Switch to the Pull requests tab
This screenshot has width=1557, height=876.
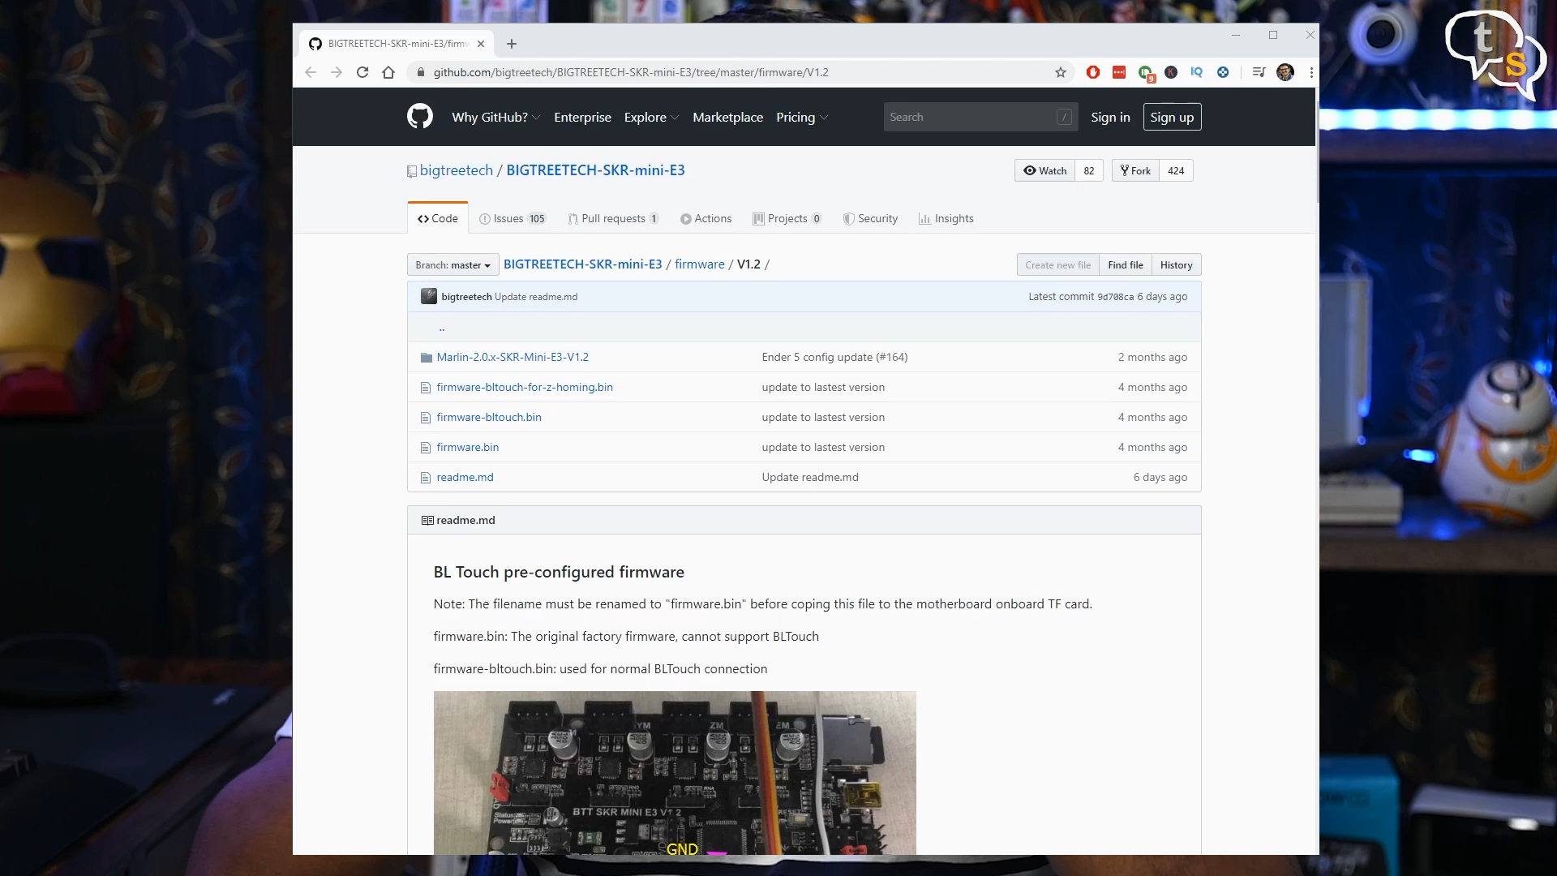coord(613,218)
